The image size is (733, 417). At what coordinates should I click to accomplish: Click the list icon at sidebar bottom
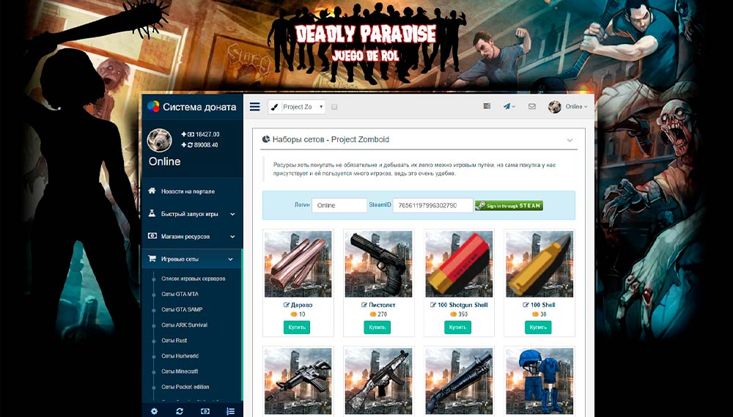tap(230, 411)
